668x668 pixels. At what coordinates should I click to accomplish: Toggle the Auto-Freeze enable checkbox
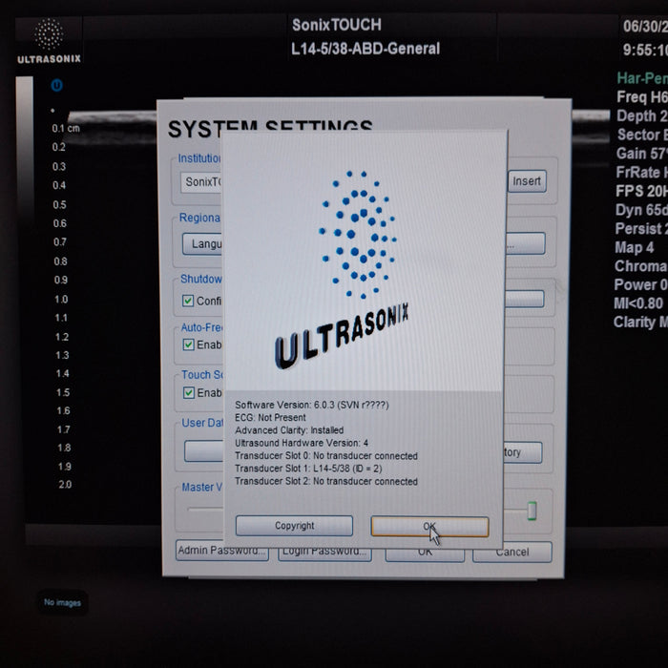[188, 344]
